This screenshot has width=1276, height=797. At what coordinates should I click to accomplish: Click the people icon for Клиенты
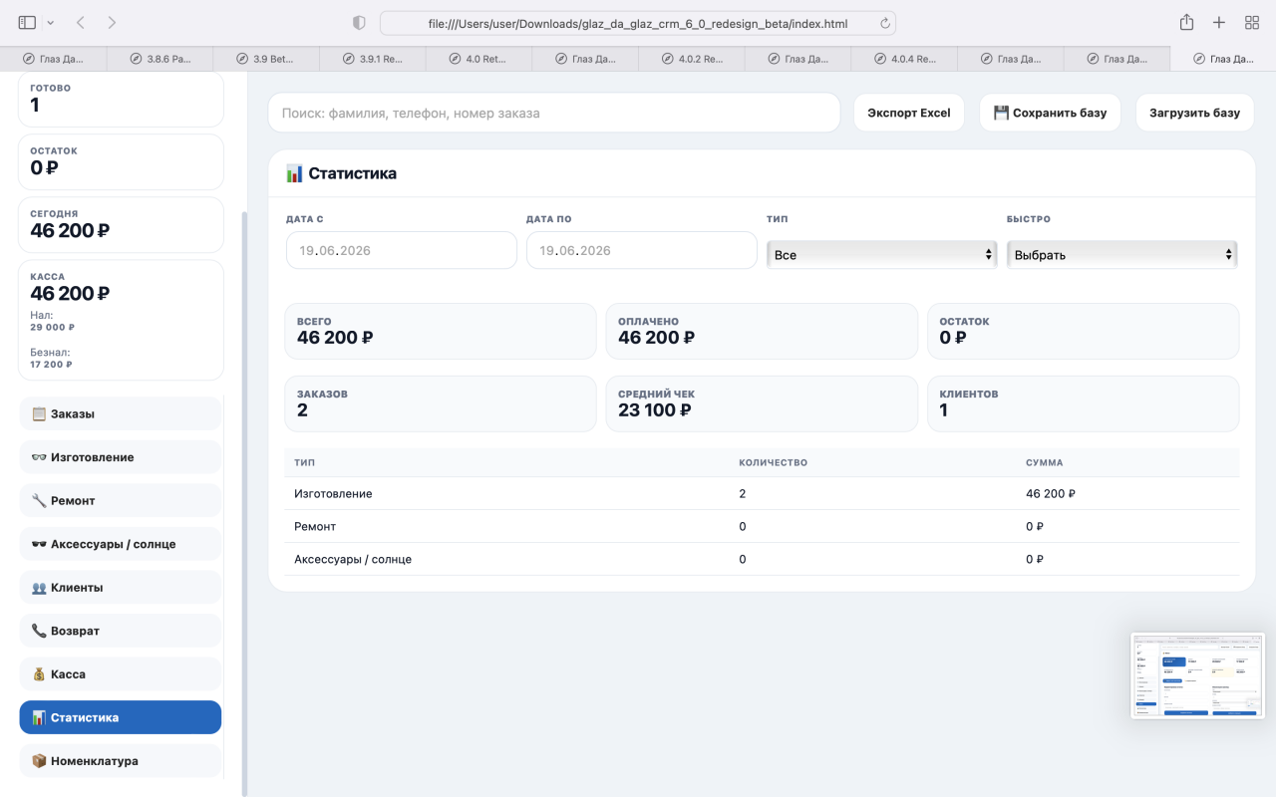39,588
